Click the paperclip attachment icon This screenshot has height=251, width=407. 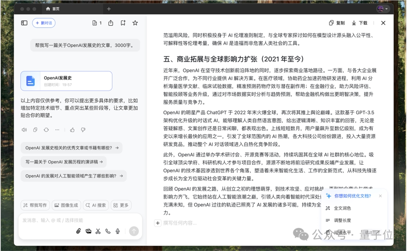pyautogui.click(x=79, y=231)
